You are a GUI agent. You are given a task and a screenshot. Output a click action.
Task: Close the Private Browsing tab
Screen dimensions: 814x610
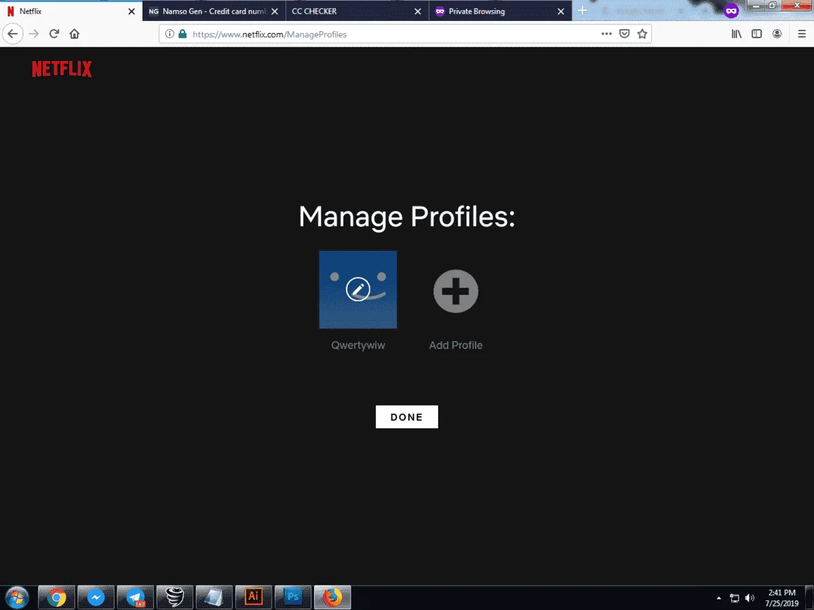[x=561, y=12]
